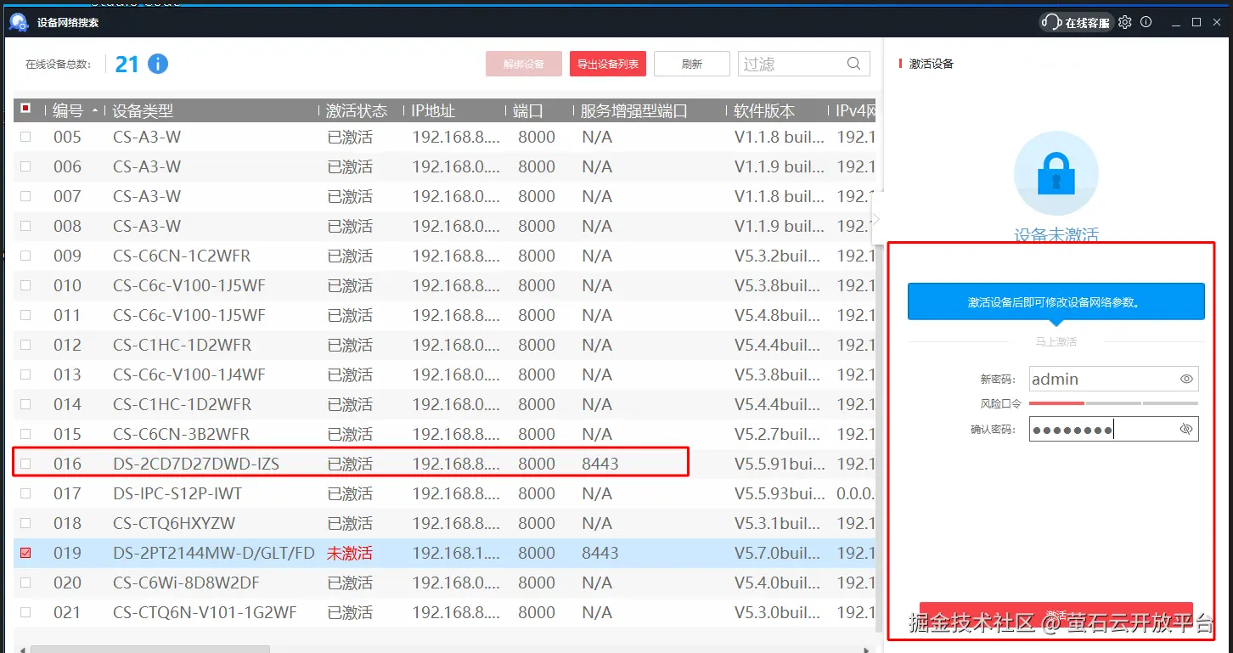Click the blue info icon beside the device count 21
The width and height of the screenshot is (1233, 653).
coord(158,64)
